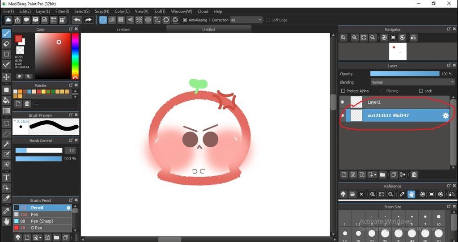458x242 pixels.
Task: Pick color with Reference panel eyedropper
Action: [x=402, y=194]
